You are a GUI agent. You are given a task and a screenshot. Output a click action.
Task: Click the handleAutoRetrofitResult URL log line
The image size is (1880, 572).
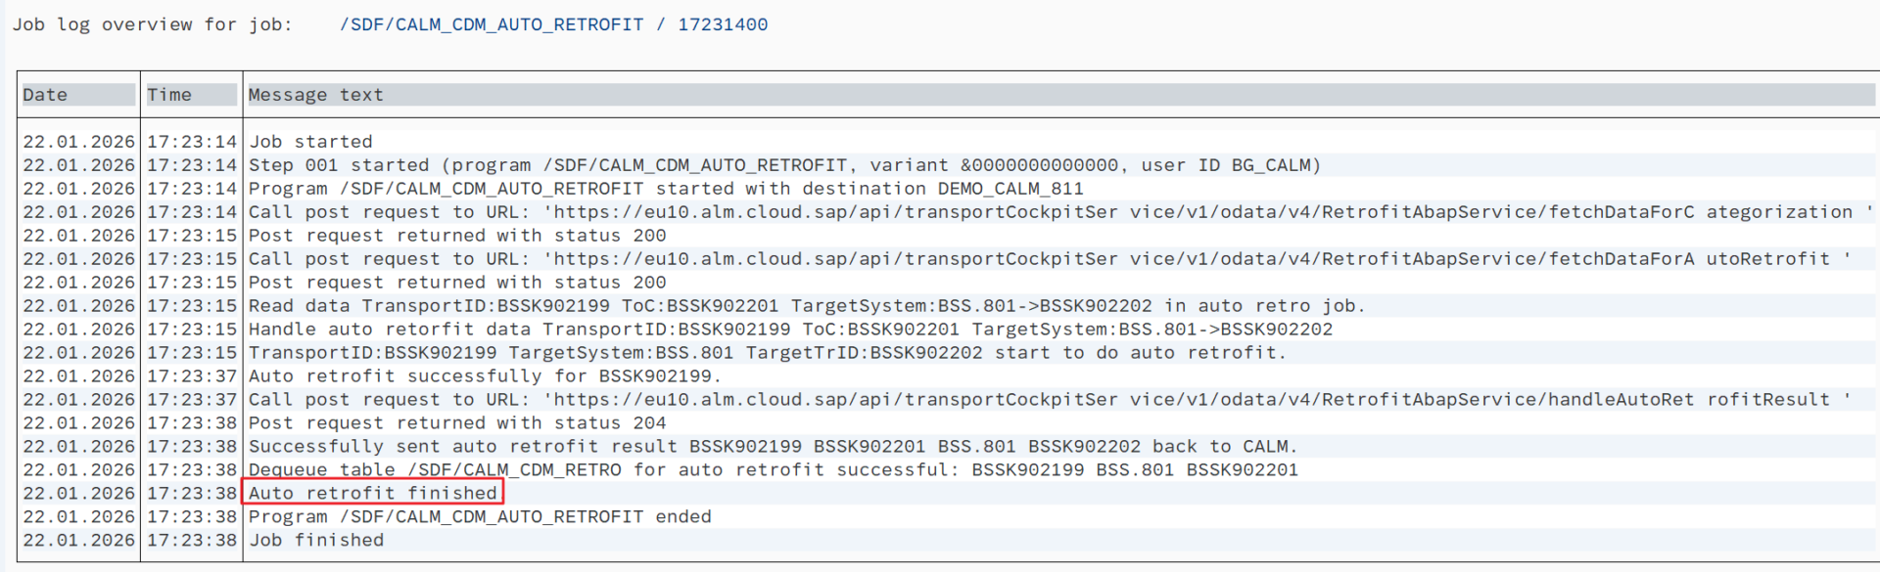[x=1048, y=400]
